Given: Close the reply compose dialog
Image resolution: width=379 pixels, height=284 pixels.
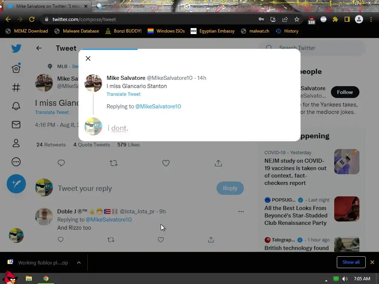Looking at the screenshot, I should [88, 58].
